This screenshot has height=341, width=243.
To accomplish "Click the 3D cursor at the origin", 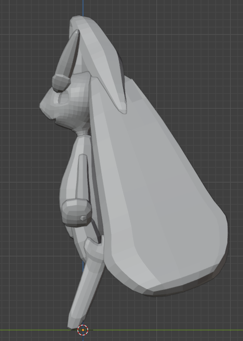I will coord(83,330).
